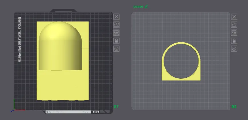Click the 02 plate number label
Image resolution: width=248 pixels, height=120 pixels.
[x=234, y=107]
